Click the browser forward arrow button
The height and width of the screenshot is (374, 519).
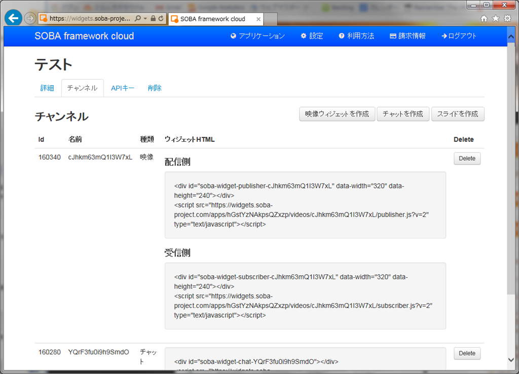tap(30, 19)
